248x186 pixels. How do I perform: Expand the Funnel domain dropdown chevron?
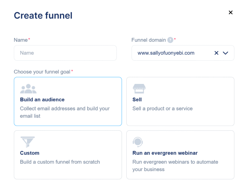[225, 53]
